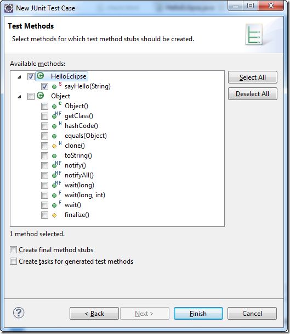Select the hashCode() row label

coord(81,126)
